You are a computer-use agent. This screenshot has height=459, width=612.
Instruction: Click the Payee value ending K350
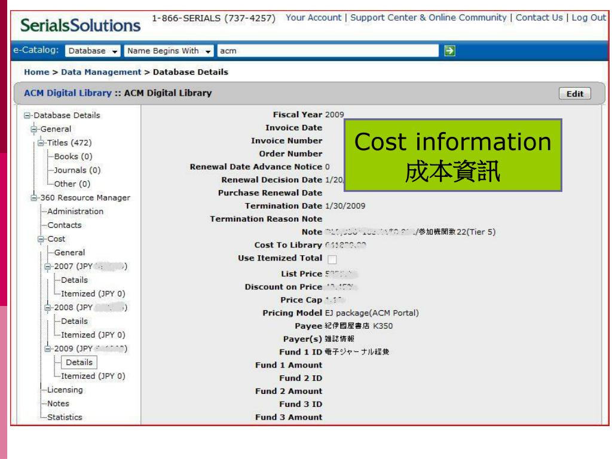point(359,326)
